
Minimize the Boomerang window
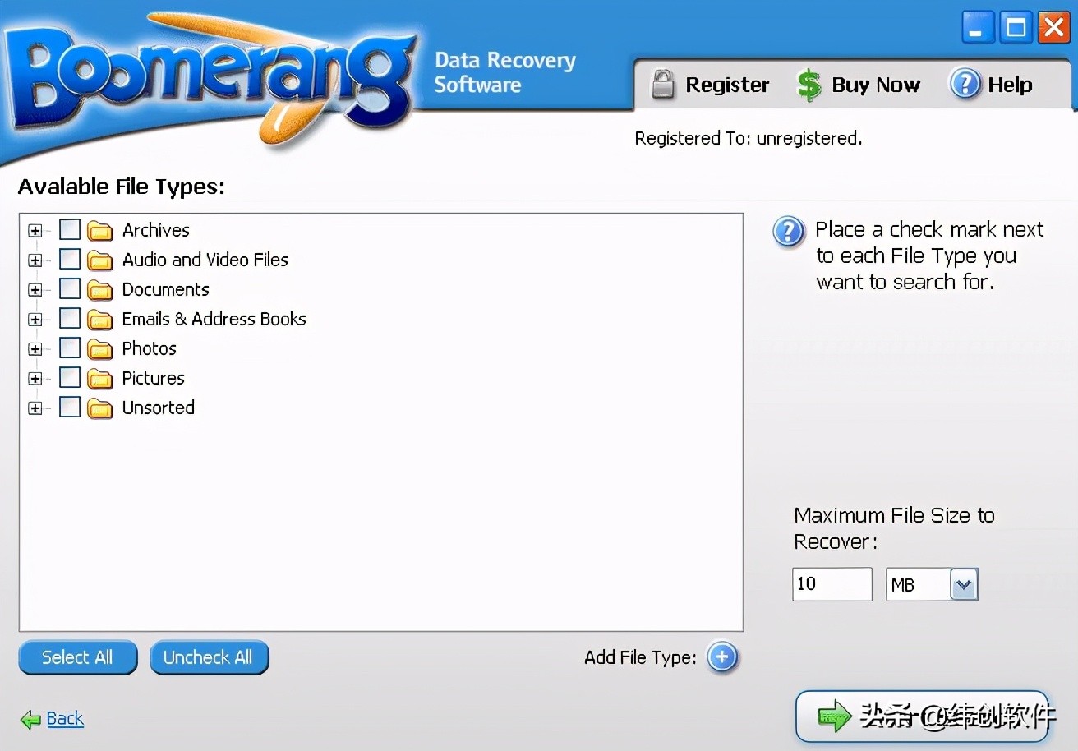[x=976, y=28]
